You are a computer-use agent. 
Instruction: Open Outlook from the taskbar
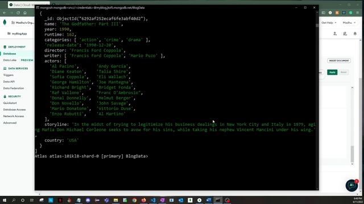tap(181, 200)
